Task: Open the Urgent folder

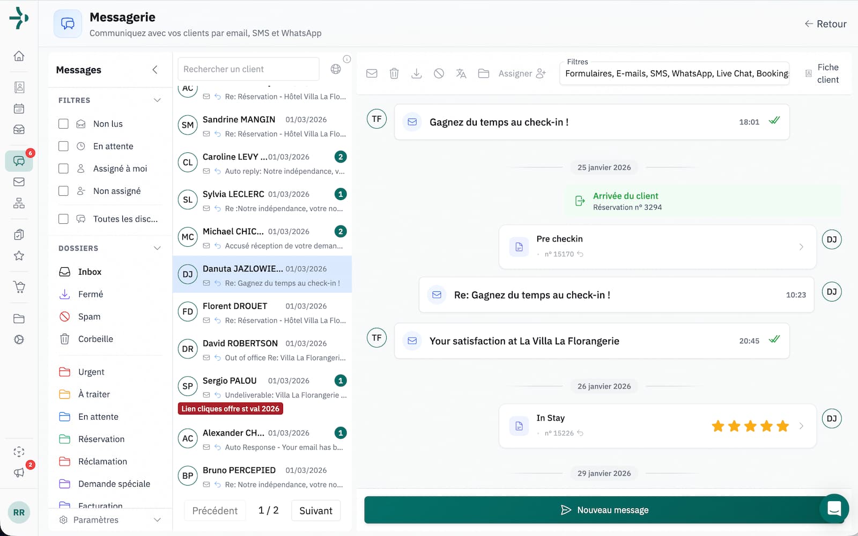Action: click(91, 372)
